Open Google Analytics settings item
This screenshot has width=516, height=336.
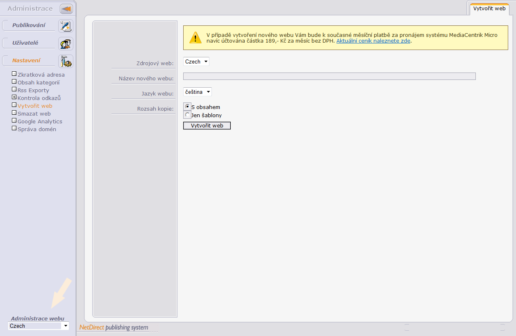point(40,121)
